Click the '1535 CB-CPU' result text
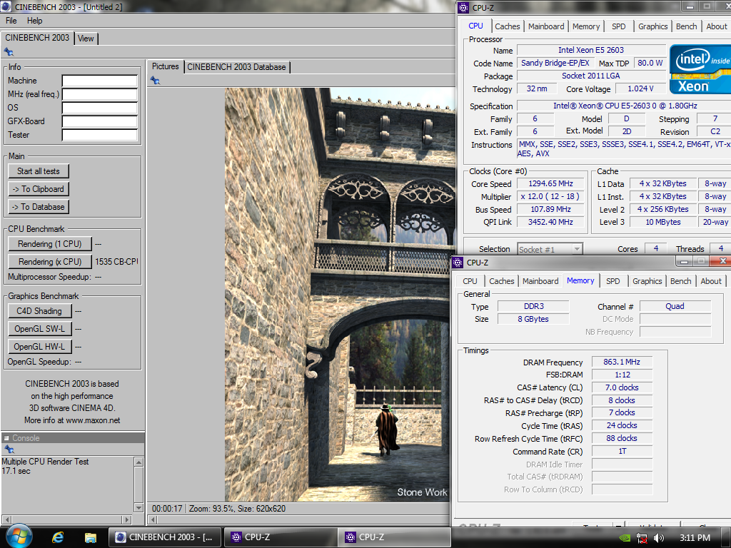The height and width of the screenshot is (548, 731). [x=116, y=262]
